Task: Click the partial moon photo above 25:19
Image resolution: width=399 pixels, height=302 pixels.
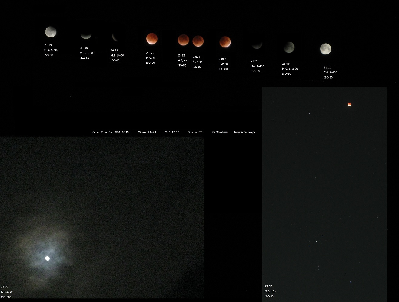Action: (51, 32)
